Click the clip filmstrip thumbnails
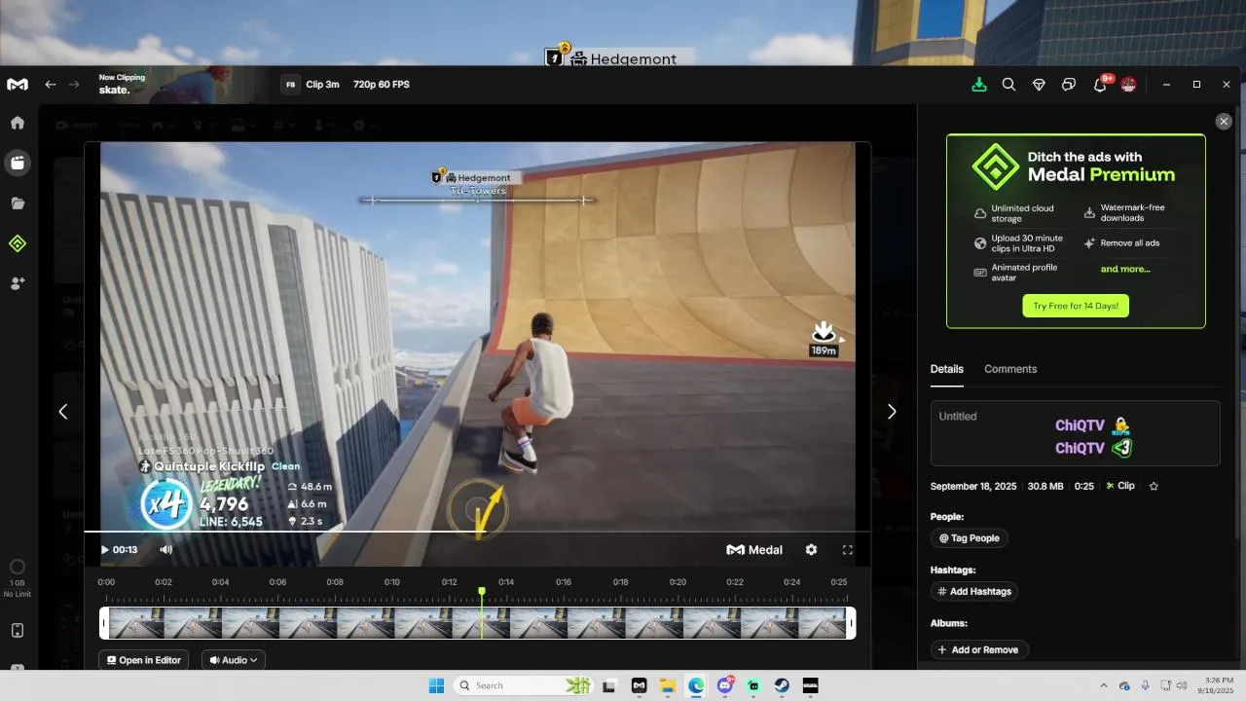The width and height of the screenshot is (1246, 701). click(478, 623)
